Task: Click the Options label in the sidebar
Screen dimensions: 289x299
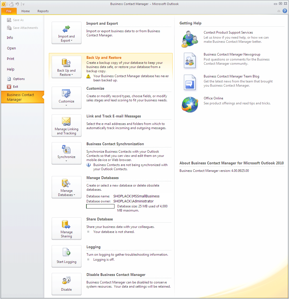Action: pyautogui.click(x=19, y=79)
